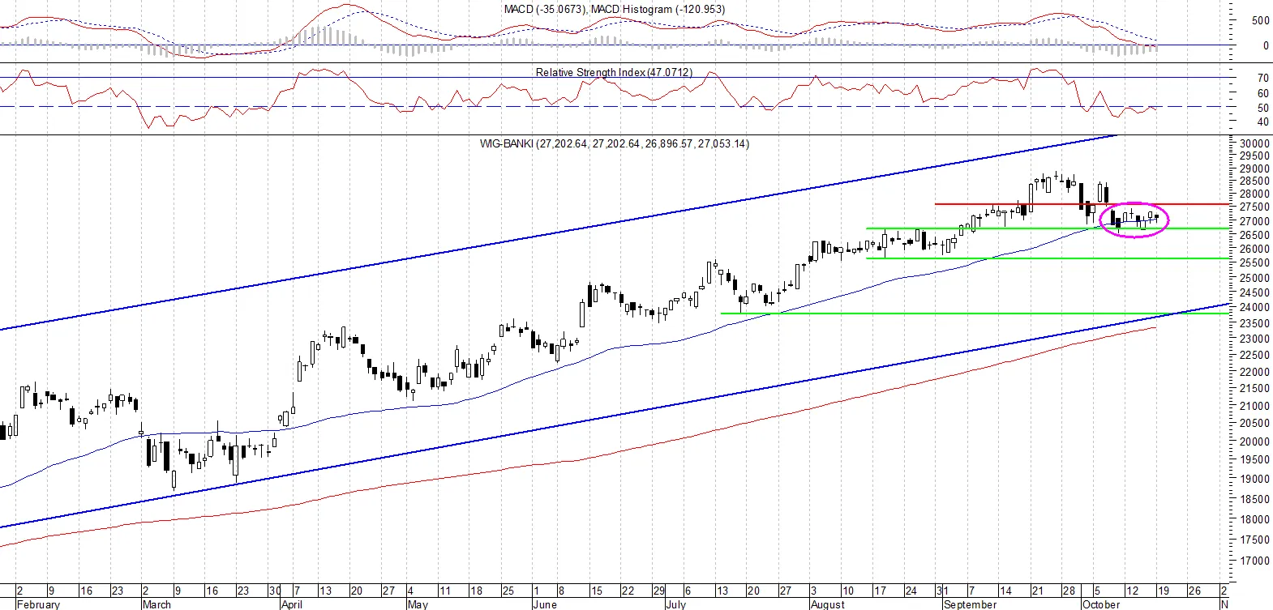This screenshot has height=610, width=1273.
Task: Click the 30000 price axis label
Action: pos(1254,143)
